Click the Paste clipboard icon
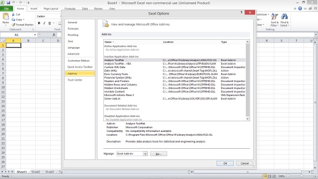The width and height of the screenshot is (318, 179). pos(5,16)
